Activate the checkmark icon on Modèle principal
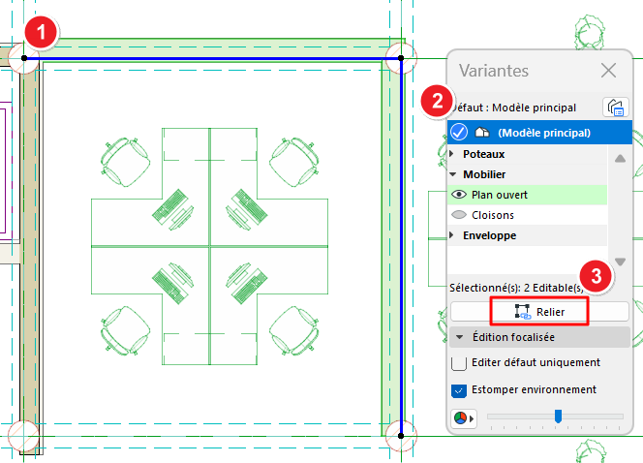 tap(459, 132)
